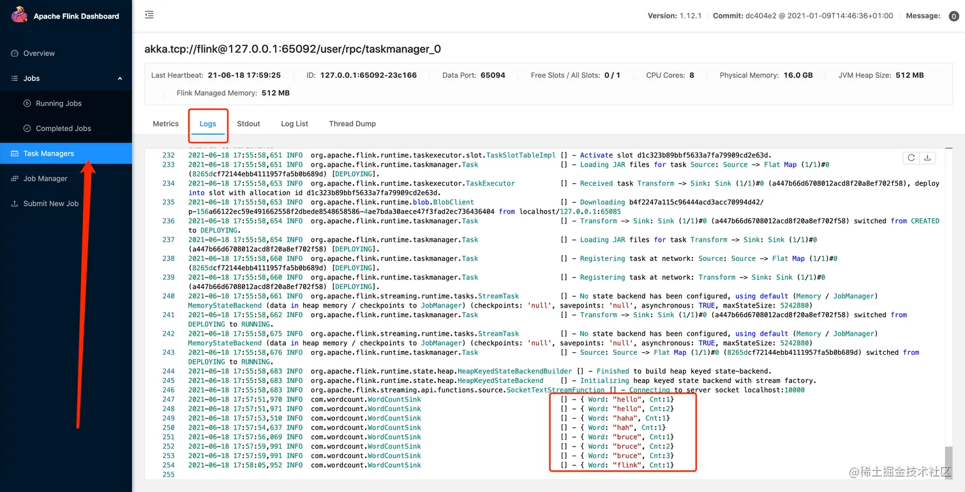
Task: Click the Version 1.12.1 label
Action: (675, 16)
